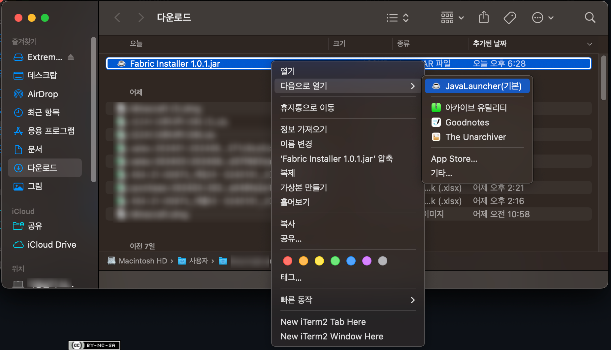
Task: Open with JavaLauncher(기본)
Action: tap(477, 86)
